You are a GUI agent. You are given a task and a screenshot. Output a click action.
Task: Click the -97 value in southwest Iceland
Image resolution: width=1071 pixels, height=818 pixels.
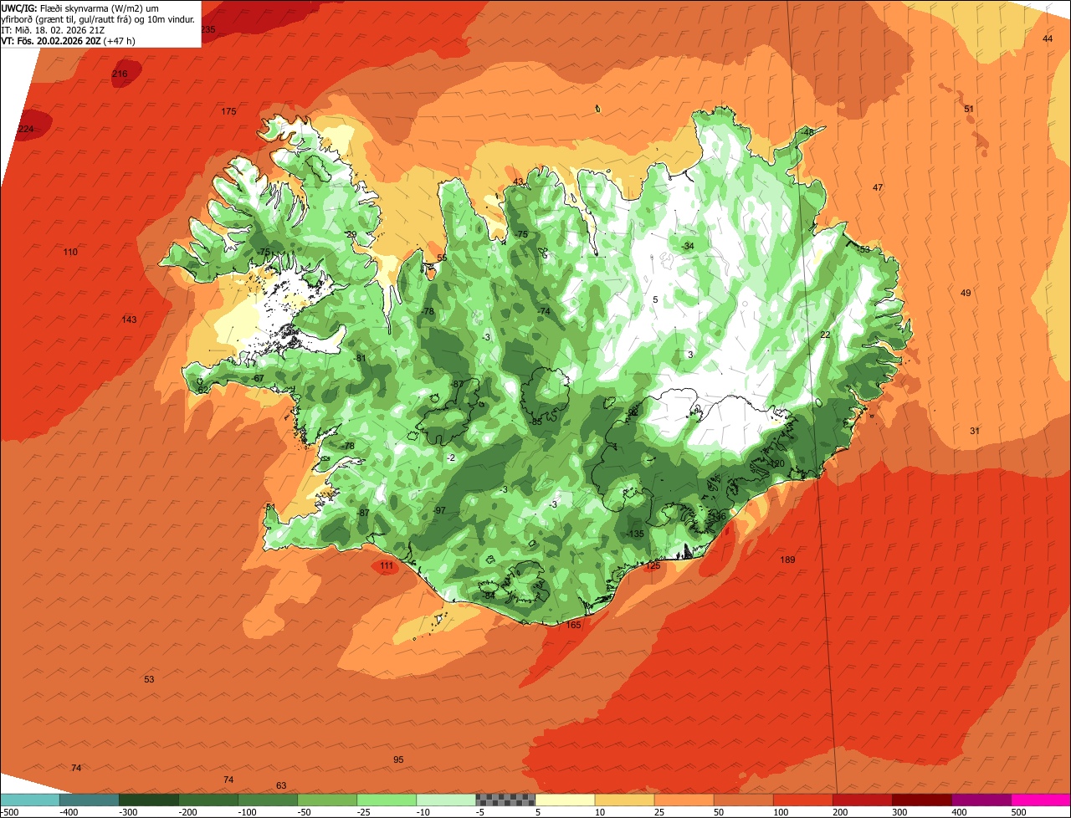[x=439, y=510]
